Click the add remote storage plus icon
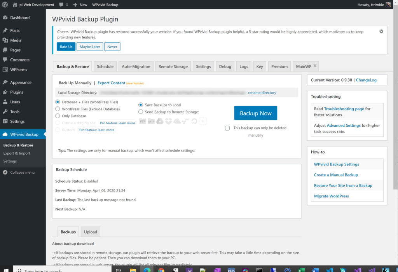 pos(203,121)
